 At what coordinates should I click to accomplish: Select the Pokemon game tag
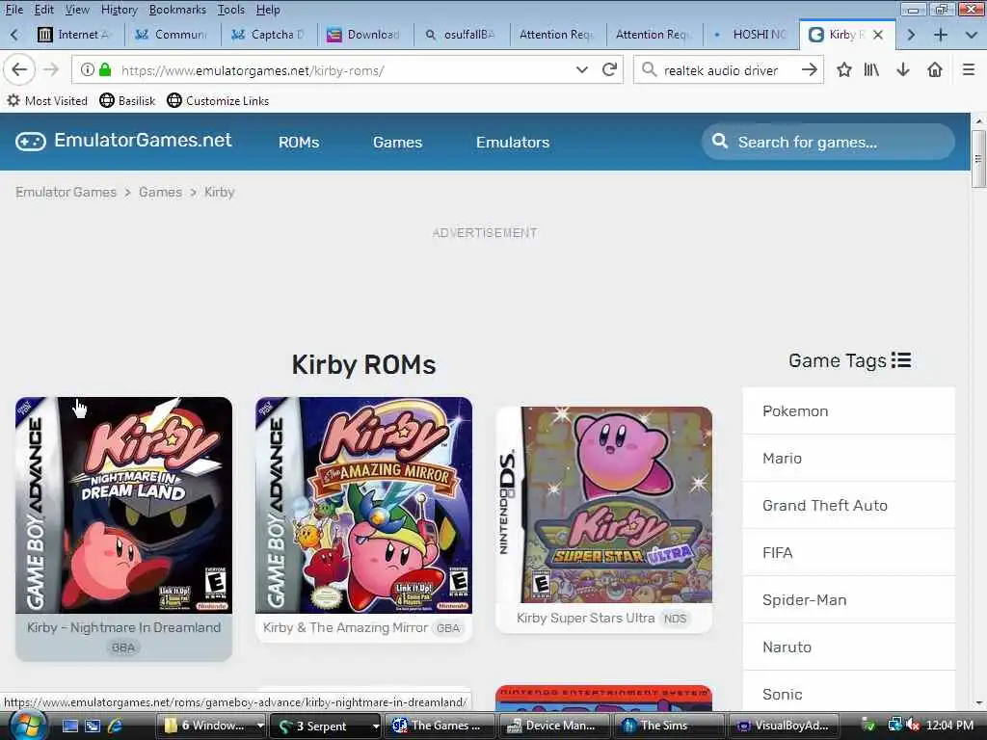[848, 410]
